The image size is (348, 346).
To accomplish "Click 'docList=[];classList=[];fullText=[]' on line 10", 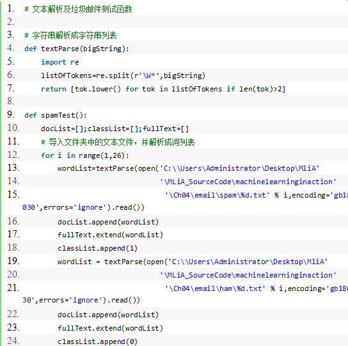I will 115,129.
